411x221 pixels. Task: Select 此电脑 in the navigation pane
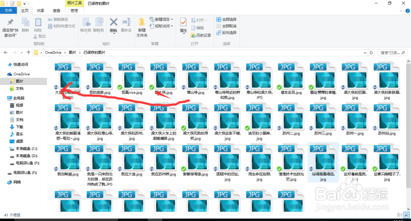point(19,98)
